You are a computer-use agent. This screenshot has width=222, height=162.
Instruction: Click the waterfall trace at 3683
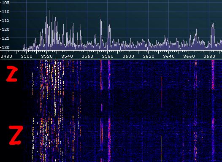point(213,75)
